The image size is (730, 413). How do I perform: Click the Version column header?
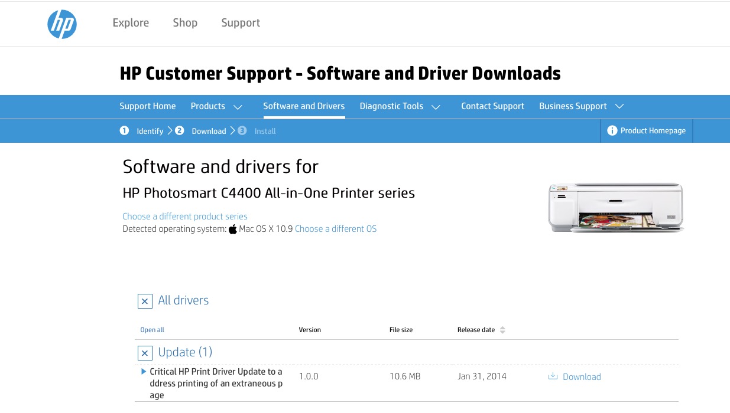pyautogui.click(x=310, y=330)
